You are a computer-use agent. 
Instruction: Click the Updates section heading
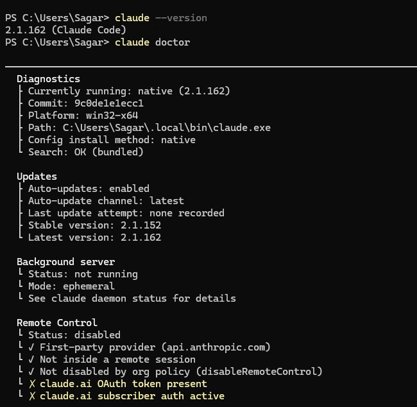pos(37,177)
